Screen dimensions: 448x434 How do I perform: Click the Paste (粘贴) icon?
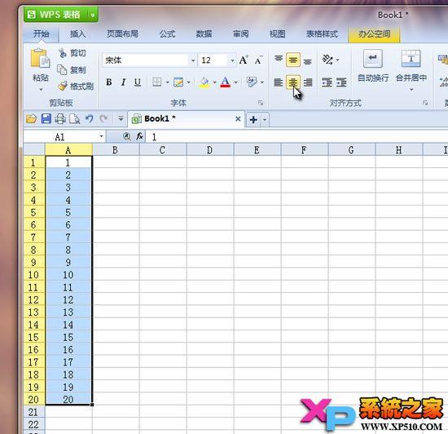pyautogui.click(x=40, y=59)
